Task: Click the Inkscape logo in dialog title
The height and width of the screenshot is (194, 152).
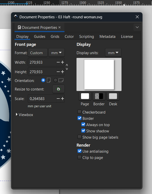Action: point(16,17)
